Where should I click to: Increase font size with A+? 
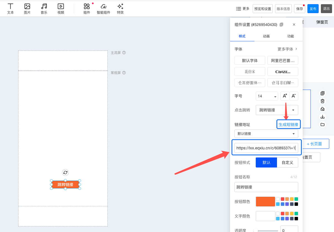[285, 96]
